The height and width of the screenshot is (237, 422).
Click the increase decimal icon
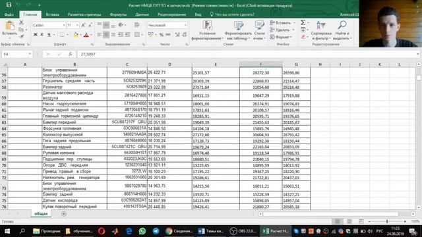point(177,35)
